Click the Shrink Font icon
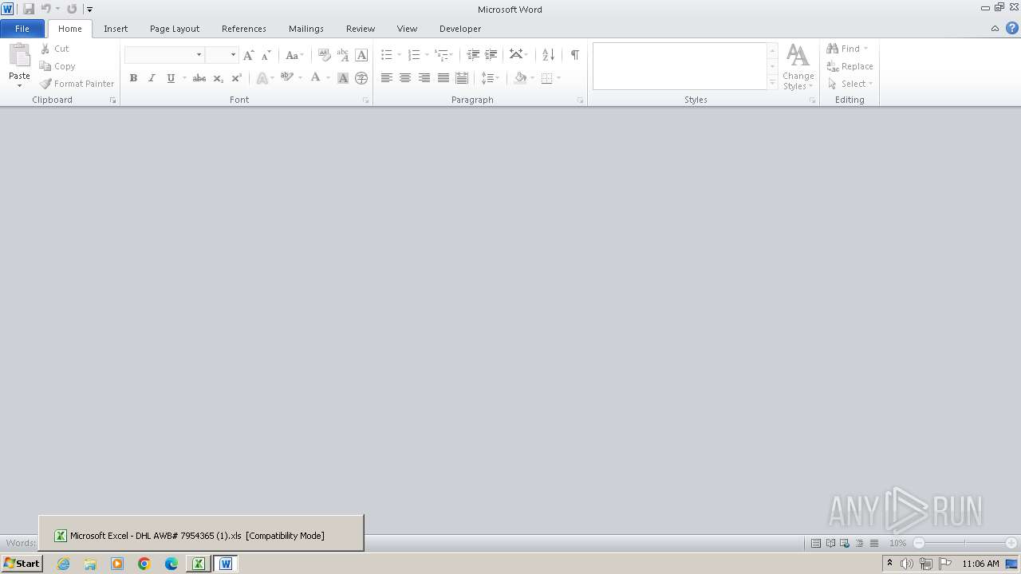The height and width of the screenshot is (574, 1021). tap(266, 55)
